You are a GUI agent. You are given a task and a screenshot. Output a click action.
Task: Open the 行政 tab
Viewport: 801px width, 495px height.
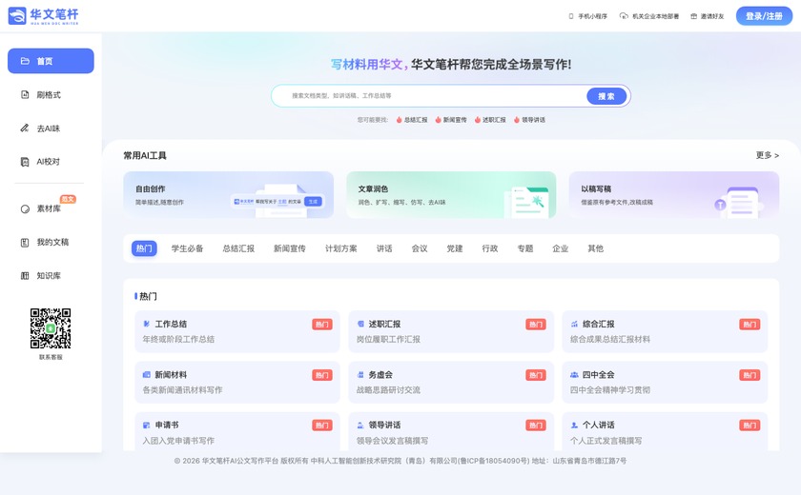click(490, 248)
